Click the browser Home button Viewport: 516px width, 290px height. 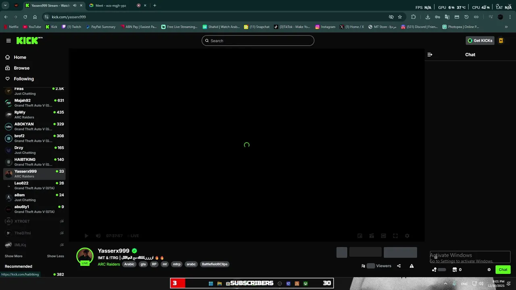pos(35,17)
